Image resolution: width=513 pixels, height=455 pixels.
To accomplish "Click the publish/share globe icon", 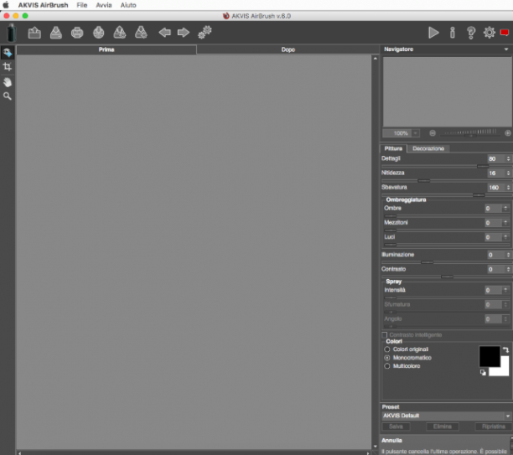I will [98, 33].
